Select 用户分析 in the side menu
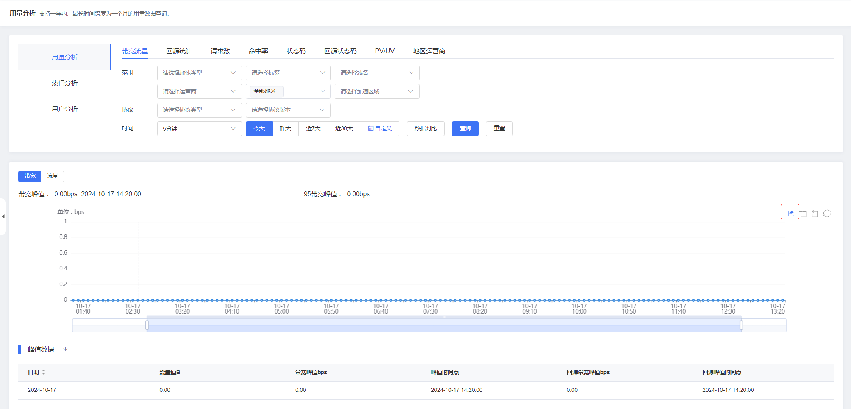The image size is (851, 409). pyautogui.click(x=64, y=109)
